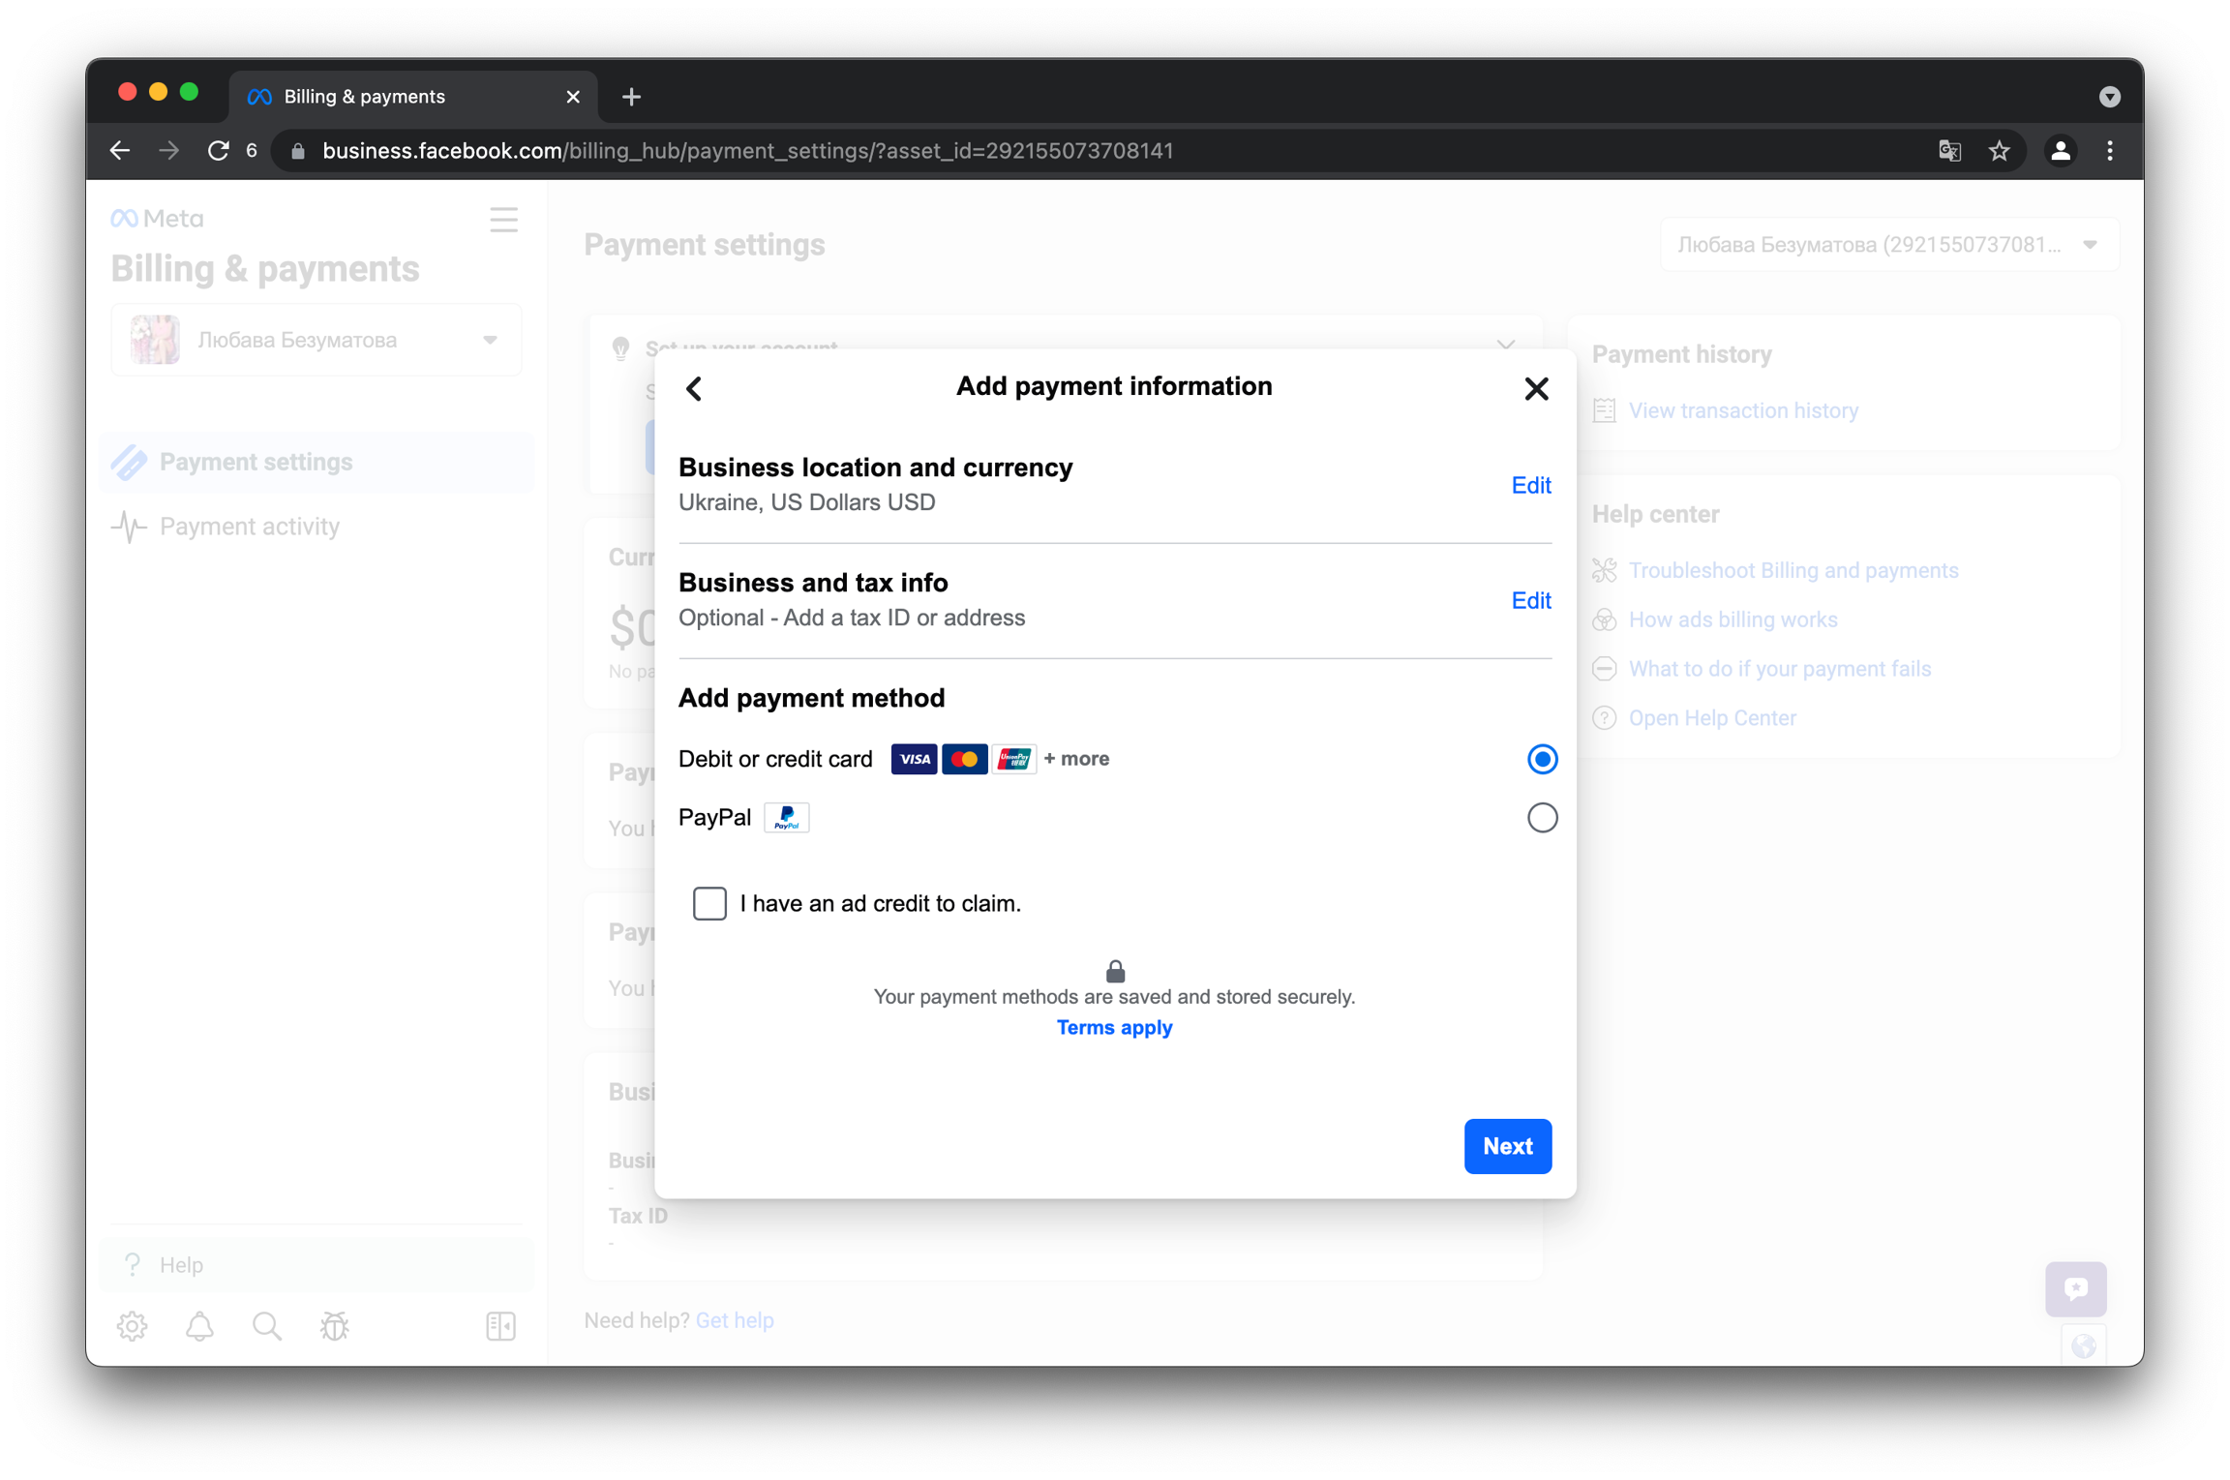Open Chrome three-dot menu
Image resolution: width=2230 pixels, height=1480 pixels.
click(2110, 151)
